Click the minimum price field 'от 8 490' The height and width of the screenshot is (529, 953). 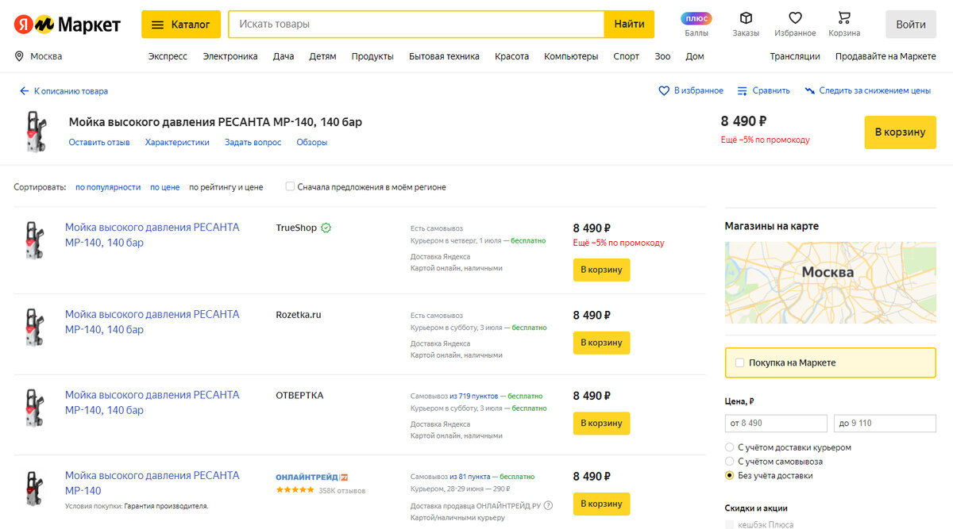coord(777,423)
